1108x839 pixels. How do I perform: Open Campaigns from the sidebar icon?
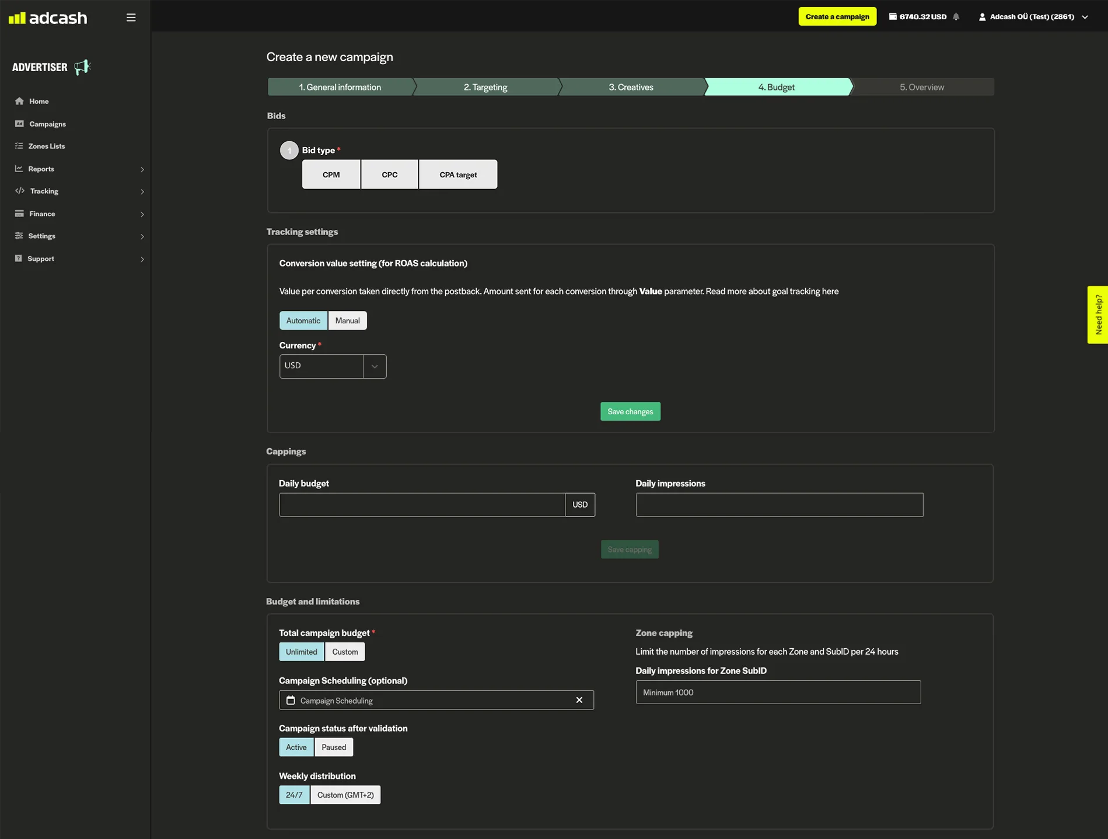coord(19,124)
